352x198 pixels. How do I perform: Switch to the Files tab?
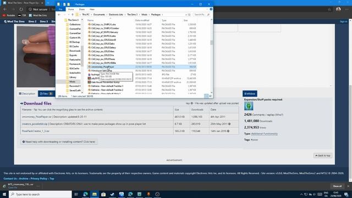pos(46,94)
